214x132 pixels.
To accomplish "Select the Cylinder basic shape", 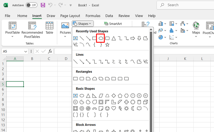I will coord(139,102).
